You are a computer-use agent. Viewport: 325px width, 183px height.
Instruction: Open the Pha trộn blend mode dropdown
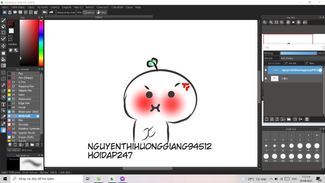[302, 58]
